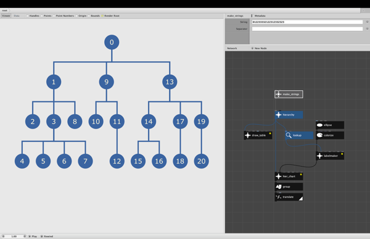Click yellow marker on draw_table node

tap(270, 133)
